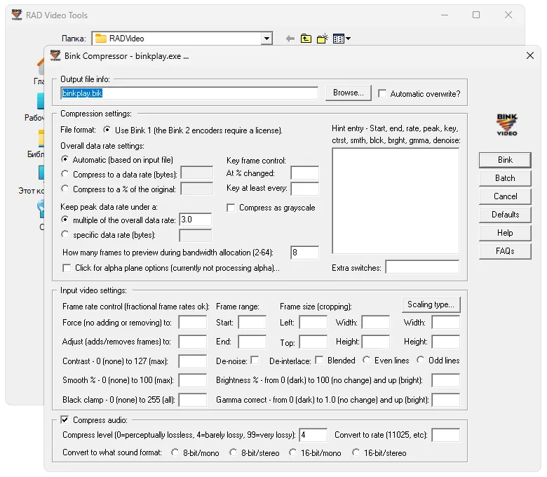The image size is (547, 477).
Task: Click the At % changed field
Action: pos(304,173)
